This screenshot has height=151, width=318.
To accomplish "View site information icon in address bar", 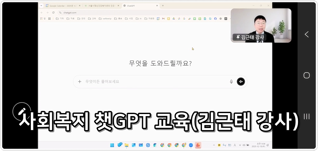I will pos(60,13).
